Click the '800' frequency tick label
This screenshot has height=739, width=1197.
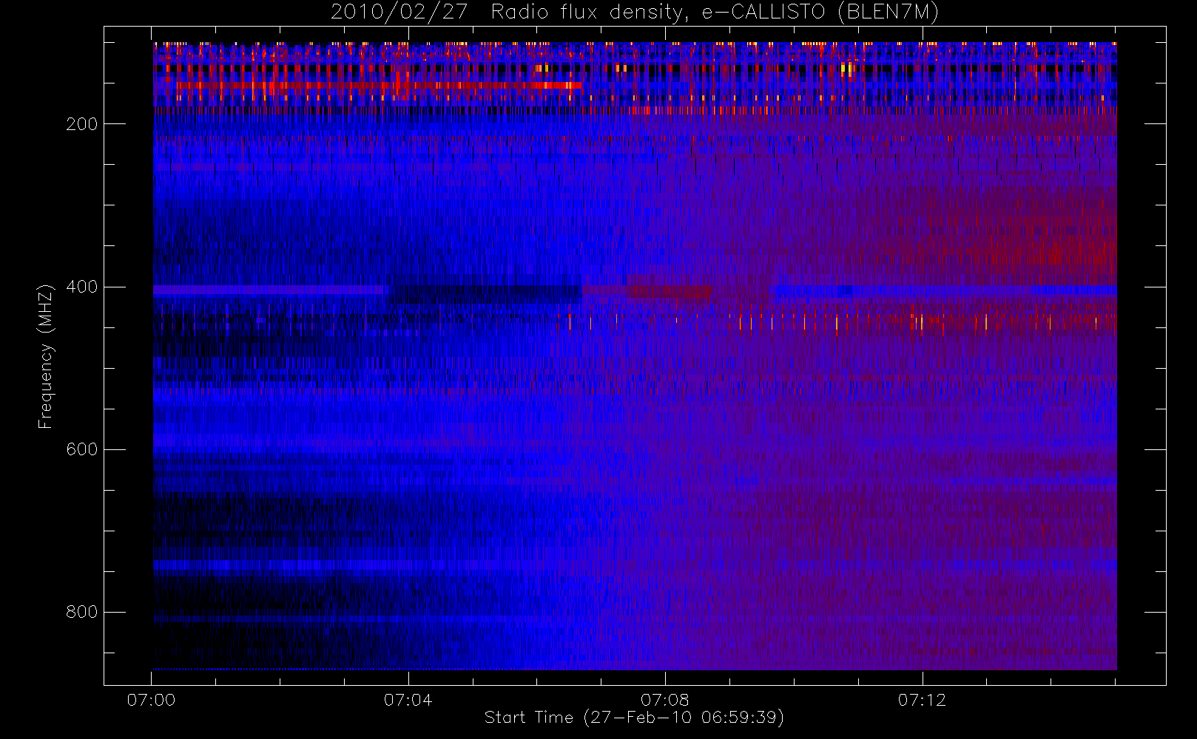tap(81, 612)
